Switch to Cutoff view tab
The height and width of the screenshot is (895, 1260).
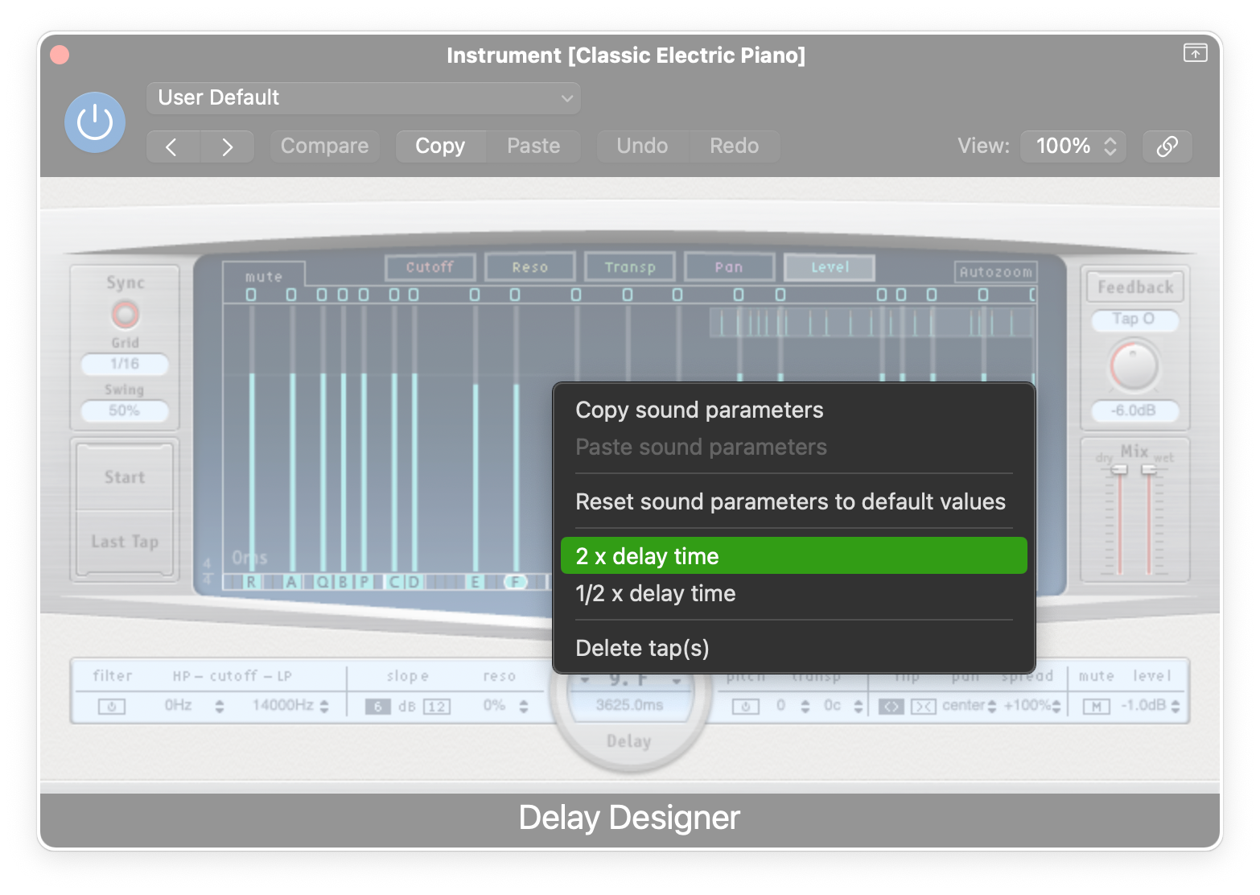coord(430,267)
